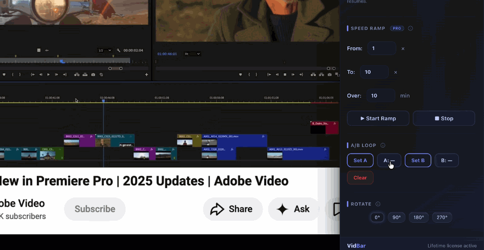
Task: Click the A: — loop marker value
Action: pos(389,160)
